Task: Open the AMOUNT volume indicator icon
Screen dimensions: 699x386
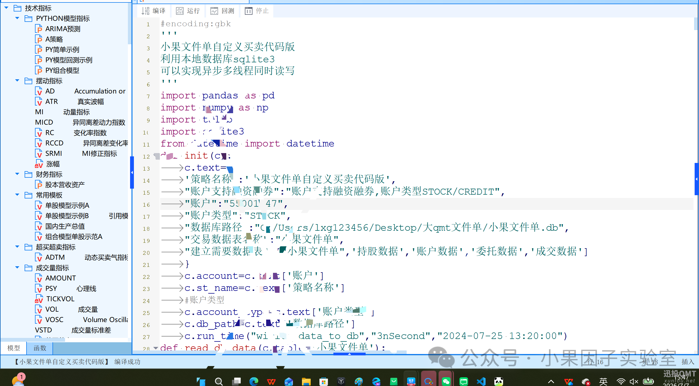Action: [39, 278]
